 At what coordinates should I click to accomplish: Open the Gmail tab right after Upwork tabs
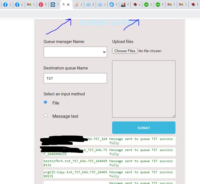171,5
